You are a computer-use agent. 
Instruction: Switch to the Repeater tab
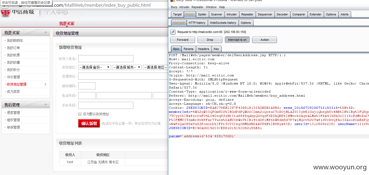pos(247,14)
